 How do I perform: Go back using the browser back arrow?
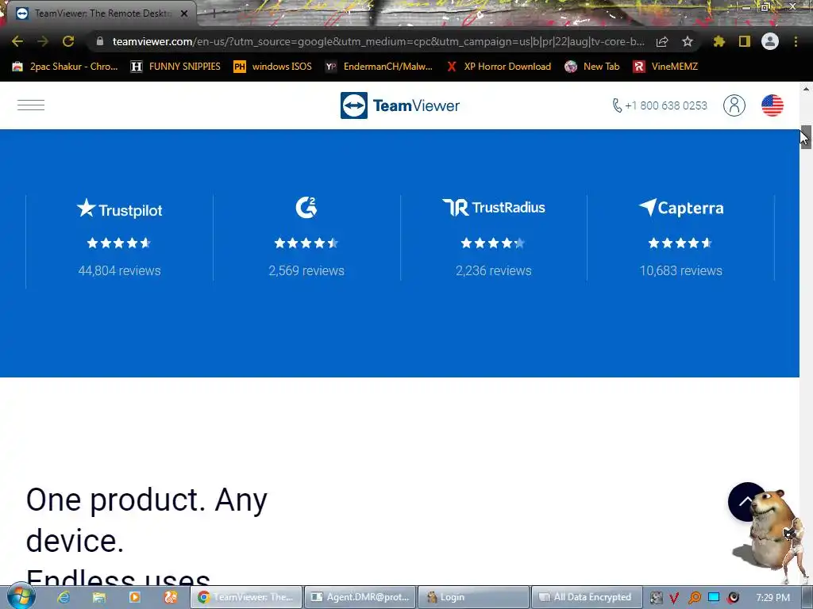coord(17,41)
